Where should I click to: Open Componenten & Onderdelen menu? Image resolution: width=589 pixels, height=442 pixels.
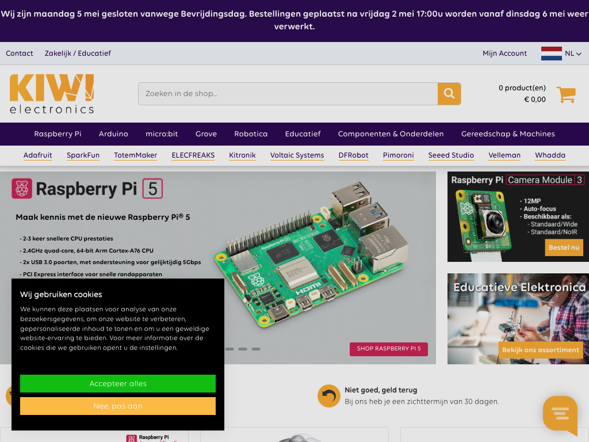(x=391, y=134)
